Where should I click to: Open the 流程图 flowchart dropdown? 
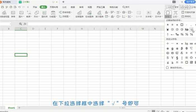click(65, 16)
